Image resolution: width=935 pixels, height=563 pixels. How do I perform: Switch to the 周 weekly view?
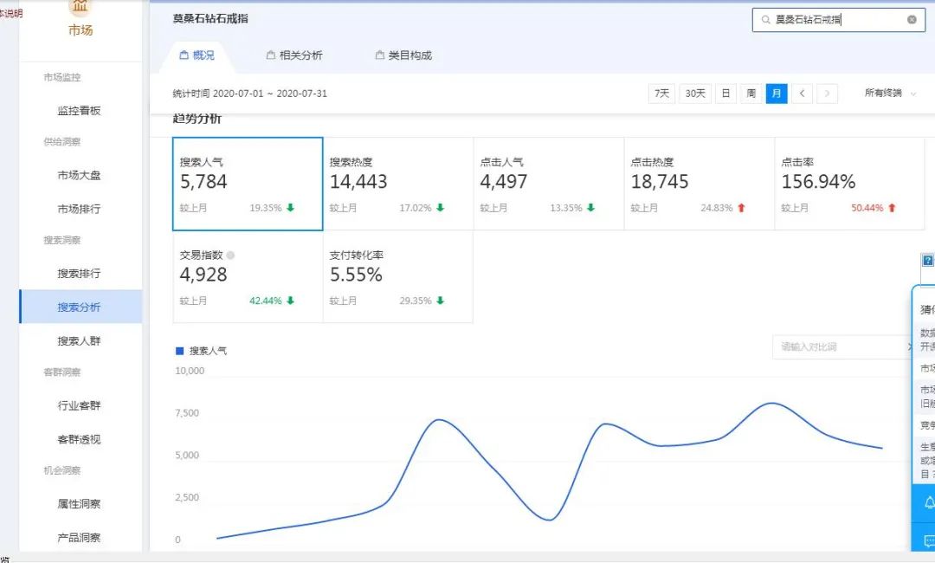pyautogui.click(x=751, y=93)
